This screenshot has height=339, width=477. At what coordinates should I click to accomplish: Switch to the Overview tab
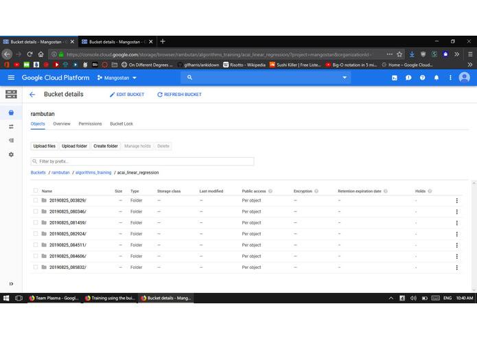tap(62, 124)
